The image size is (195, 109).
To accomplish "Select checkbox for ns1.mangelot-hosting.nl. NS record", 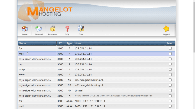I will 170,80.
